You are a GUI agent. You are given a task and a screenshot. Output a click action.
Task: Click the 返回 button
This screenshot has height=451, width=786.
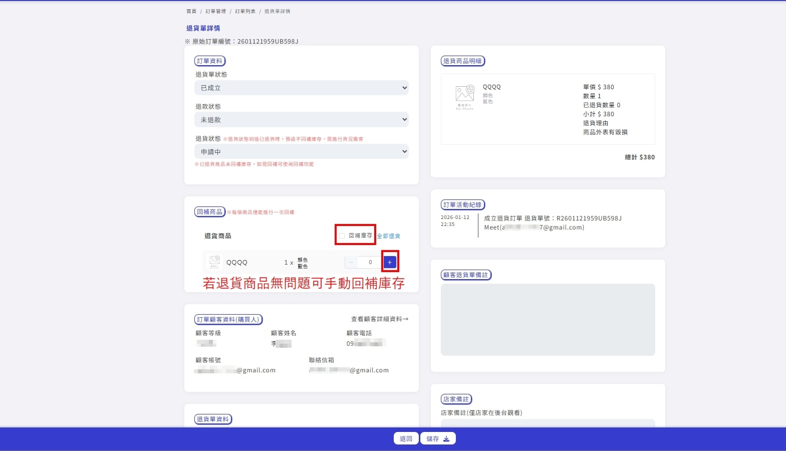tap(406, 438)
